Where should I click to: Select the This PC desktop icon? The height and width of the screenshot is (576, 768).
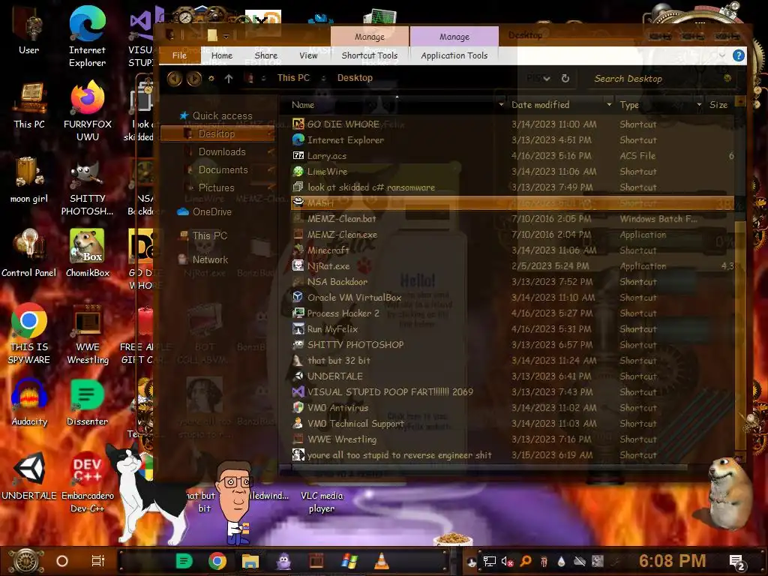point(29,105)
